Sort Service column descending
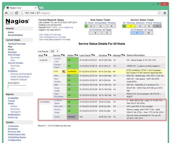The image size is (177, 143). (x=64, y=55)
